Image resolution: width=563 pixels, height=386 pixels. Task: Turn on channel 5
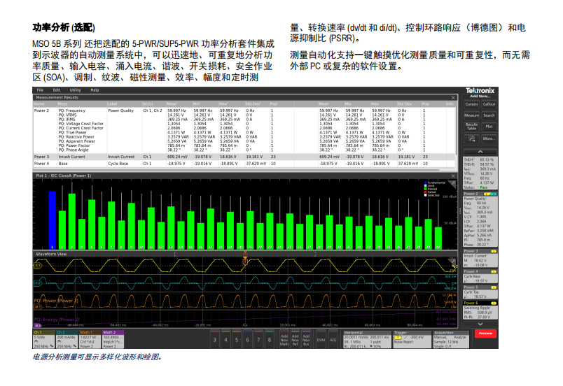coord(237,339)
